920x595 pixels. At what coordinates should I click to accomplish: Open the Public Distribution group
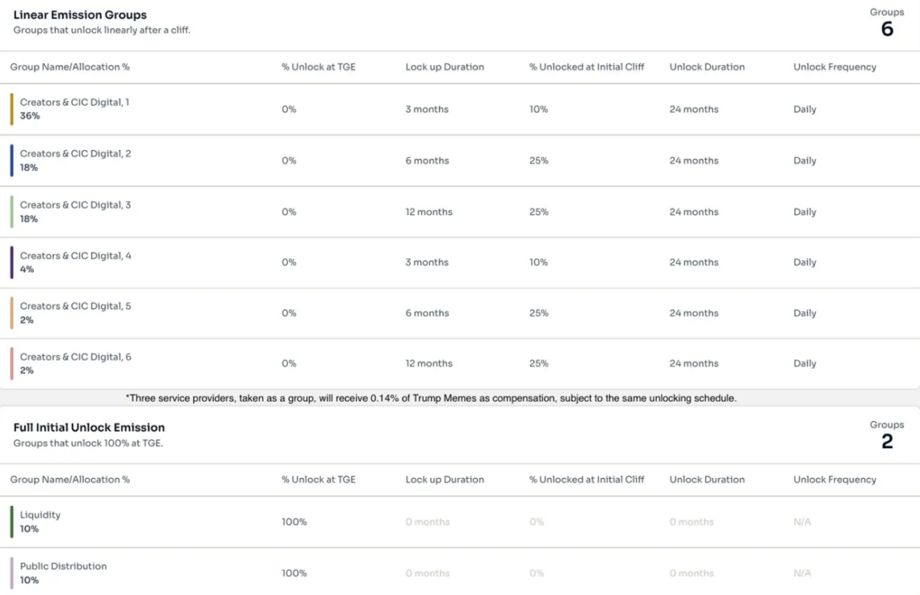pyautogui.click(x=63, y=567)
